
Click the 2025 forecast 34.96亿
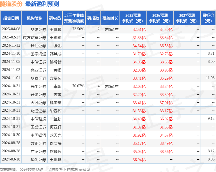[x=139, y=62]
